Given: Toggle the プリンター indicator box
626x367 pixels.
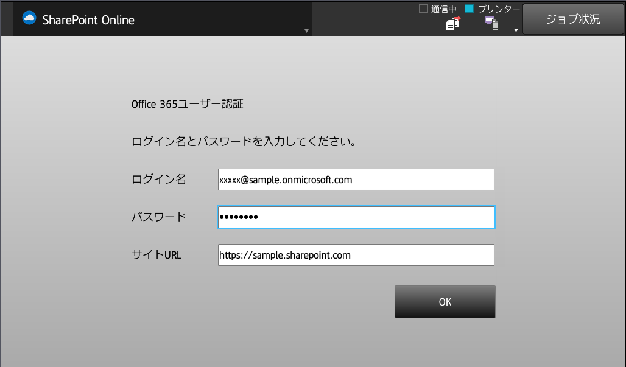Looking at the screenshot, I should pos(469,9).
